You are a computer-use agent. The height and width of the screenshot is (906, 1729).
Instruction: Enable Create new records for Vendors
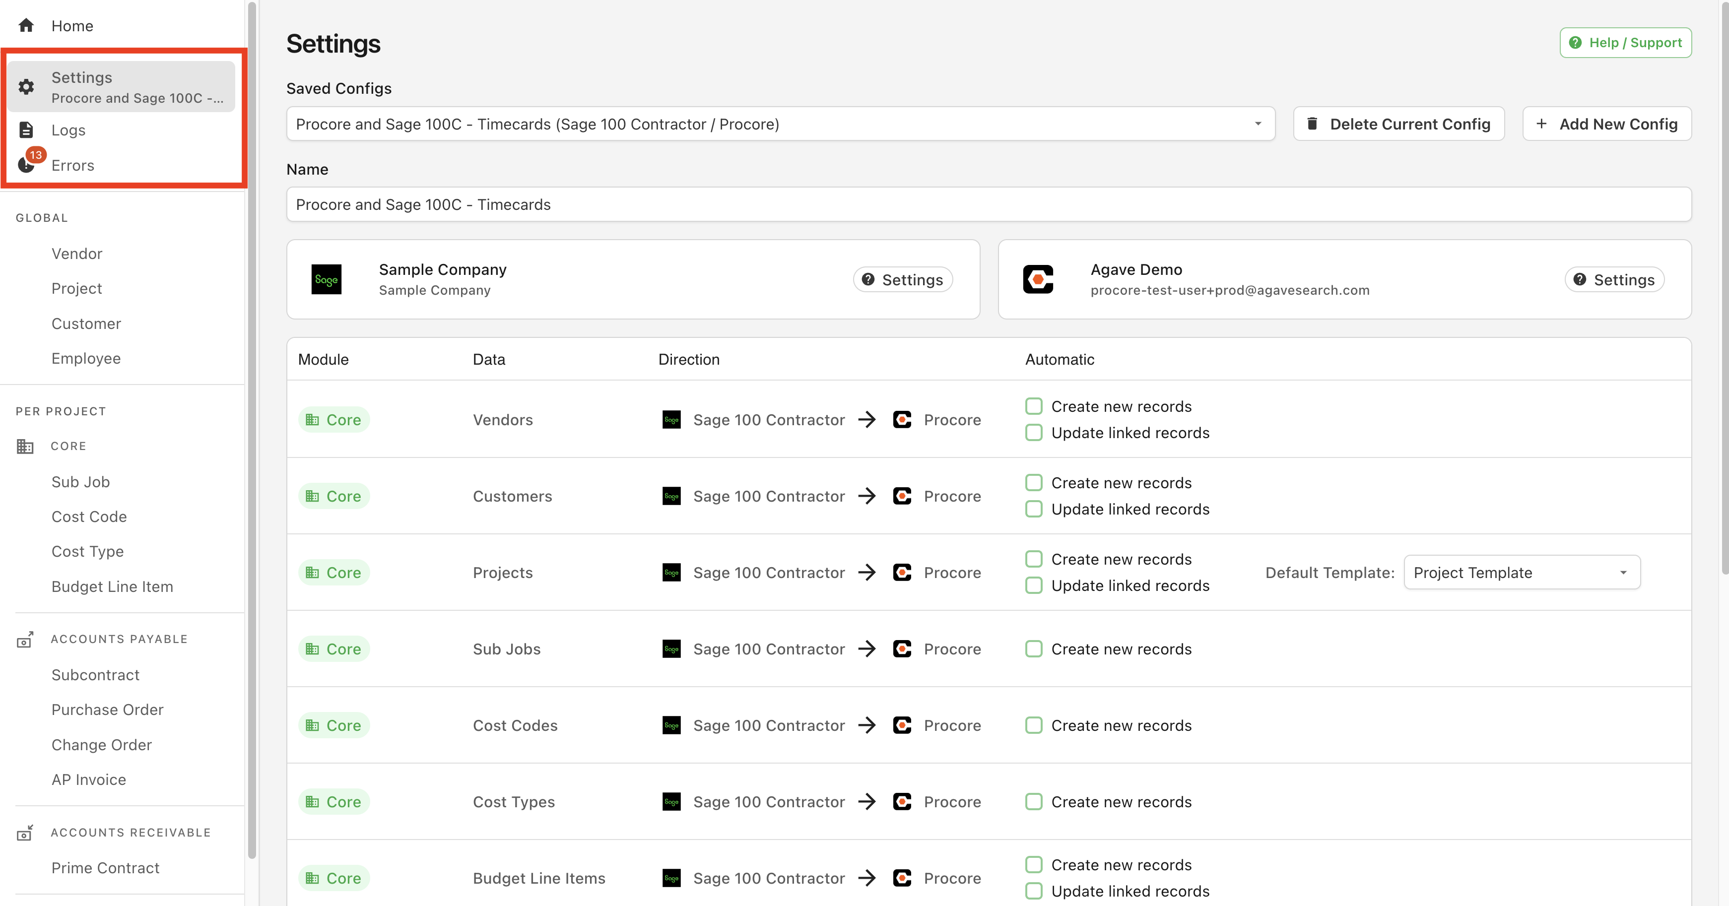1034,406
